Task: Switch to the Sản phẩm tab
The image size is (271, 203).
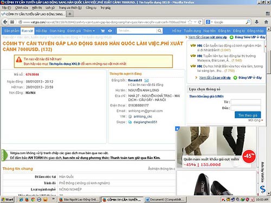Action: pos(12,31)
